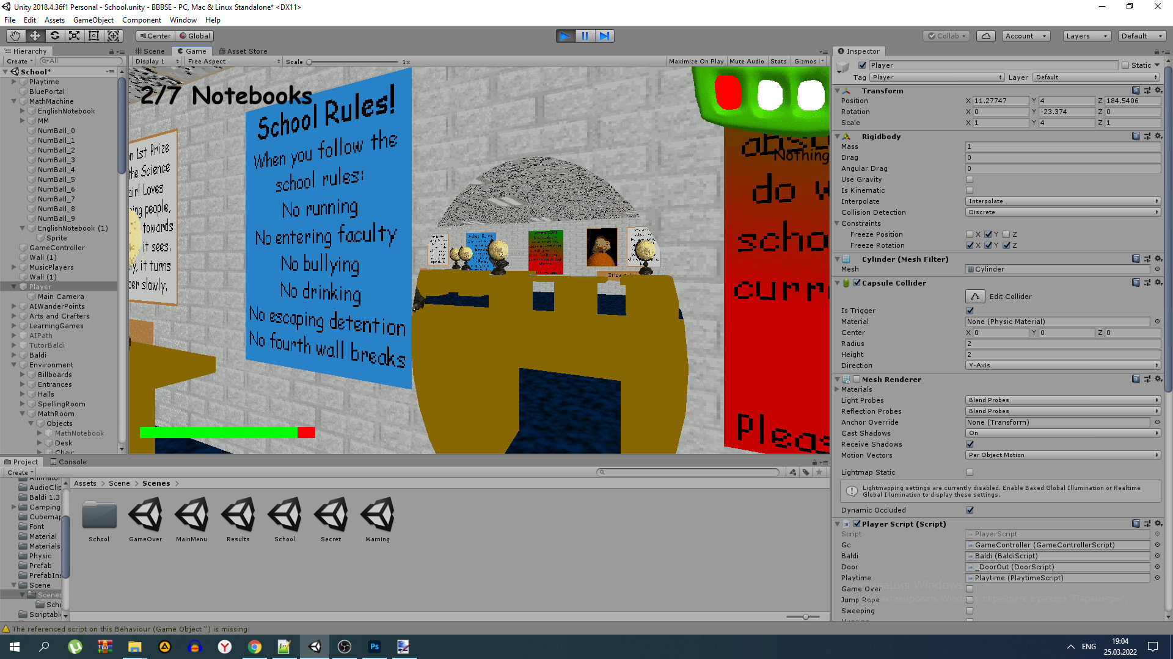This screenshot has width=1173, height=659.
Task: Pause the game playback
Action: (585, 36)
